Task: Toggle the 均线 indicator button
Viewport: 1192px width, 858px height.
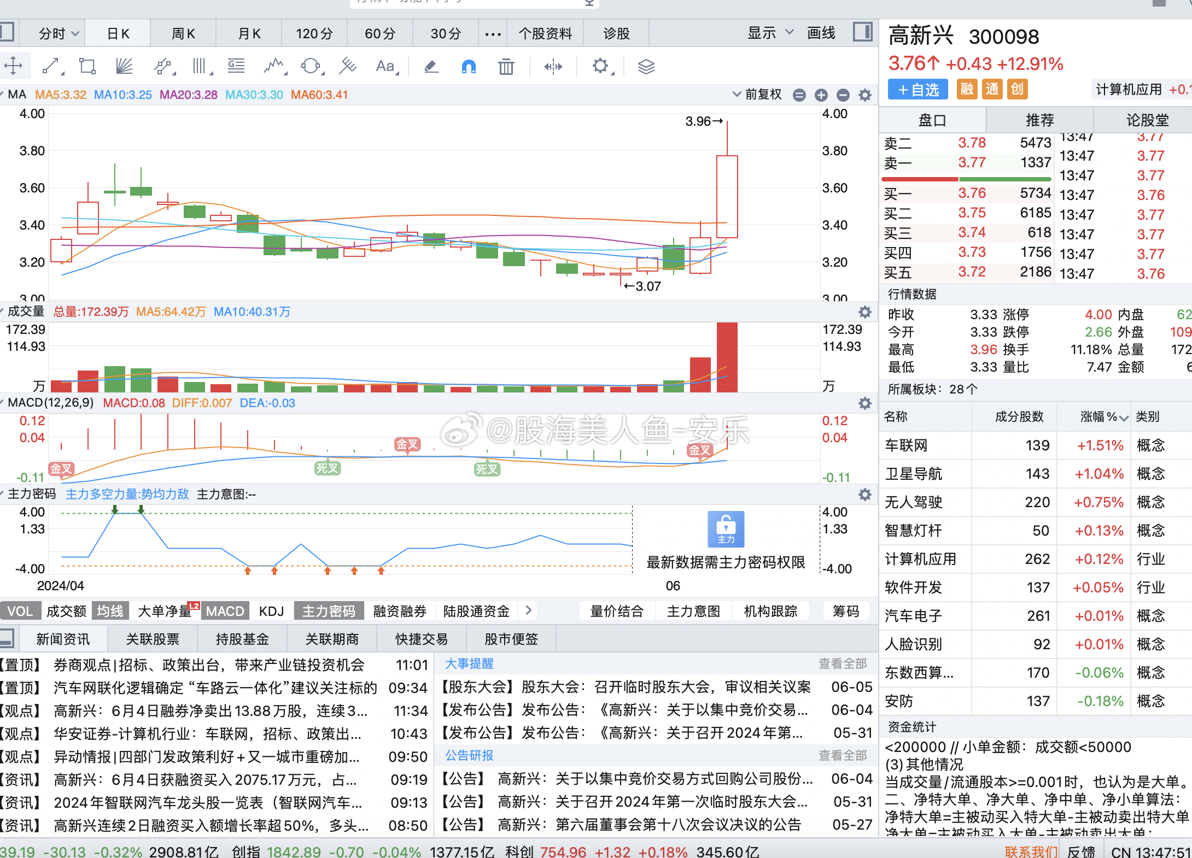Action: tap(110, 611)
